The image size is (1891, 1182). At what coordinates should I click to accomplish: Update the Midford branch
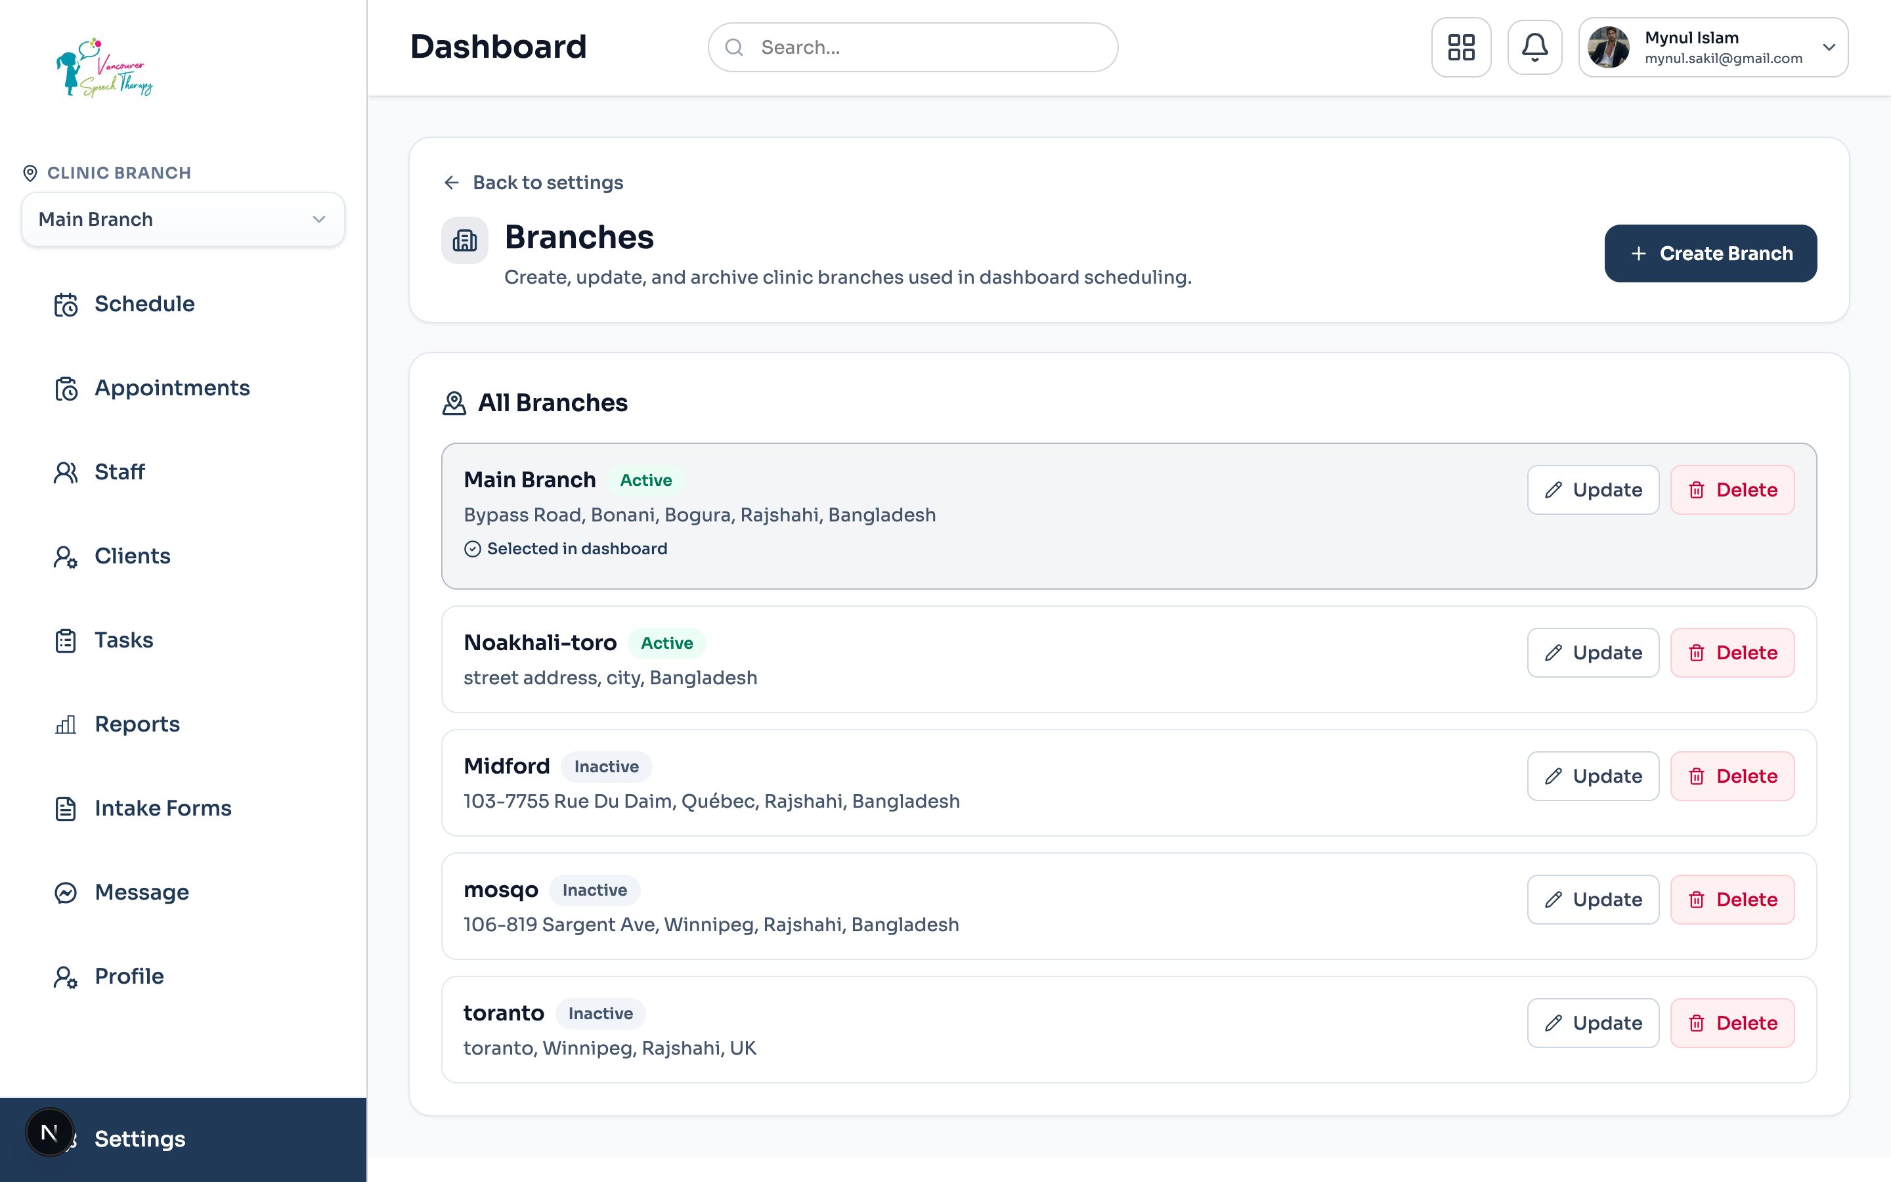click(1592, 776)
